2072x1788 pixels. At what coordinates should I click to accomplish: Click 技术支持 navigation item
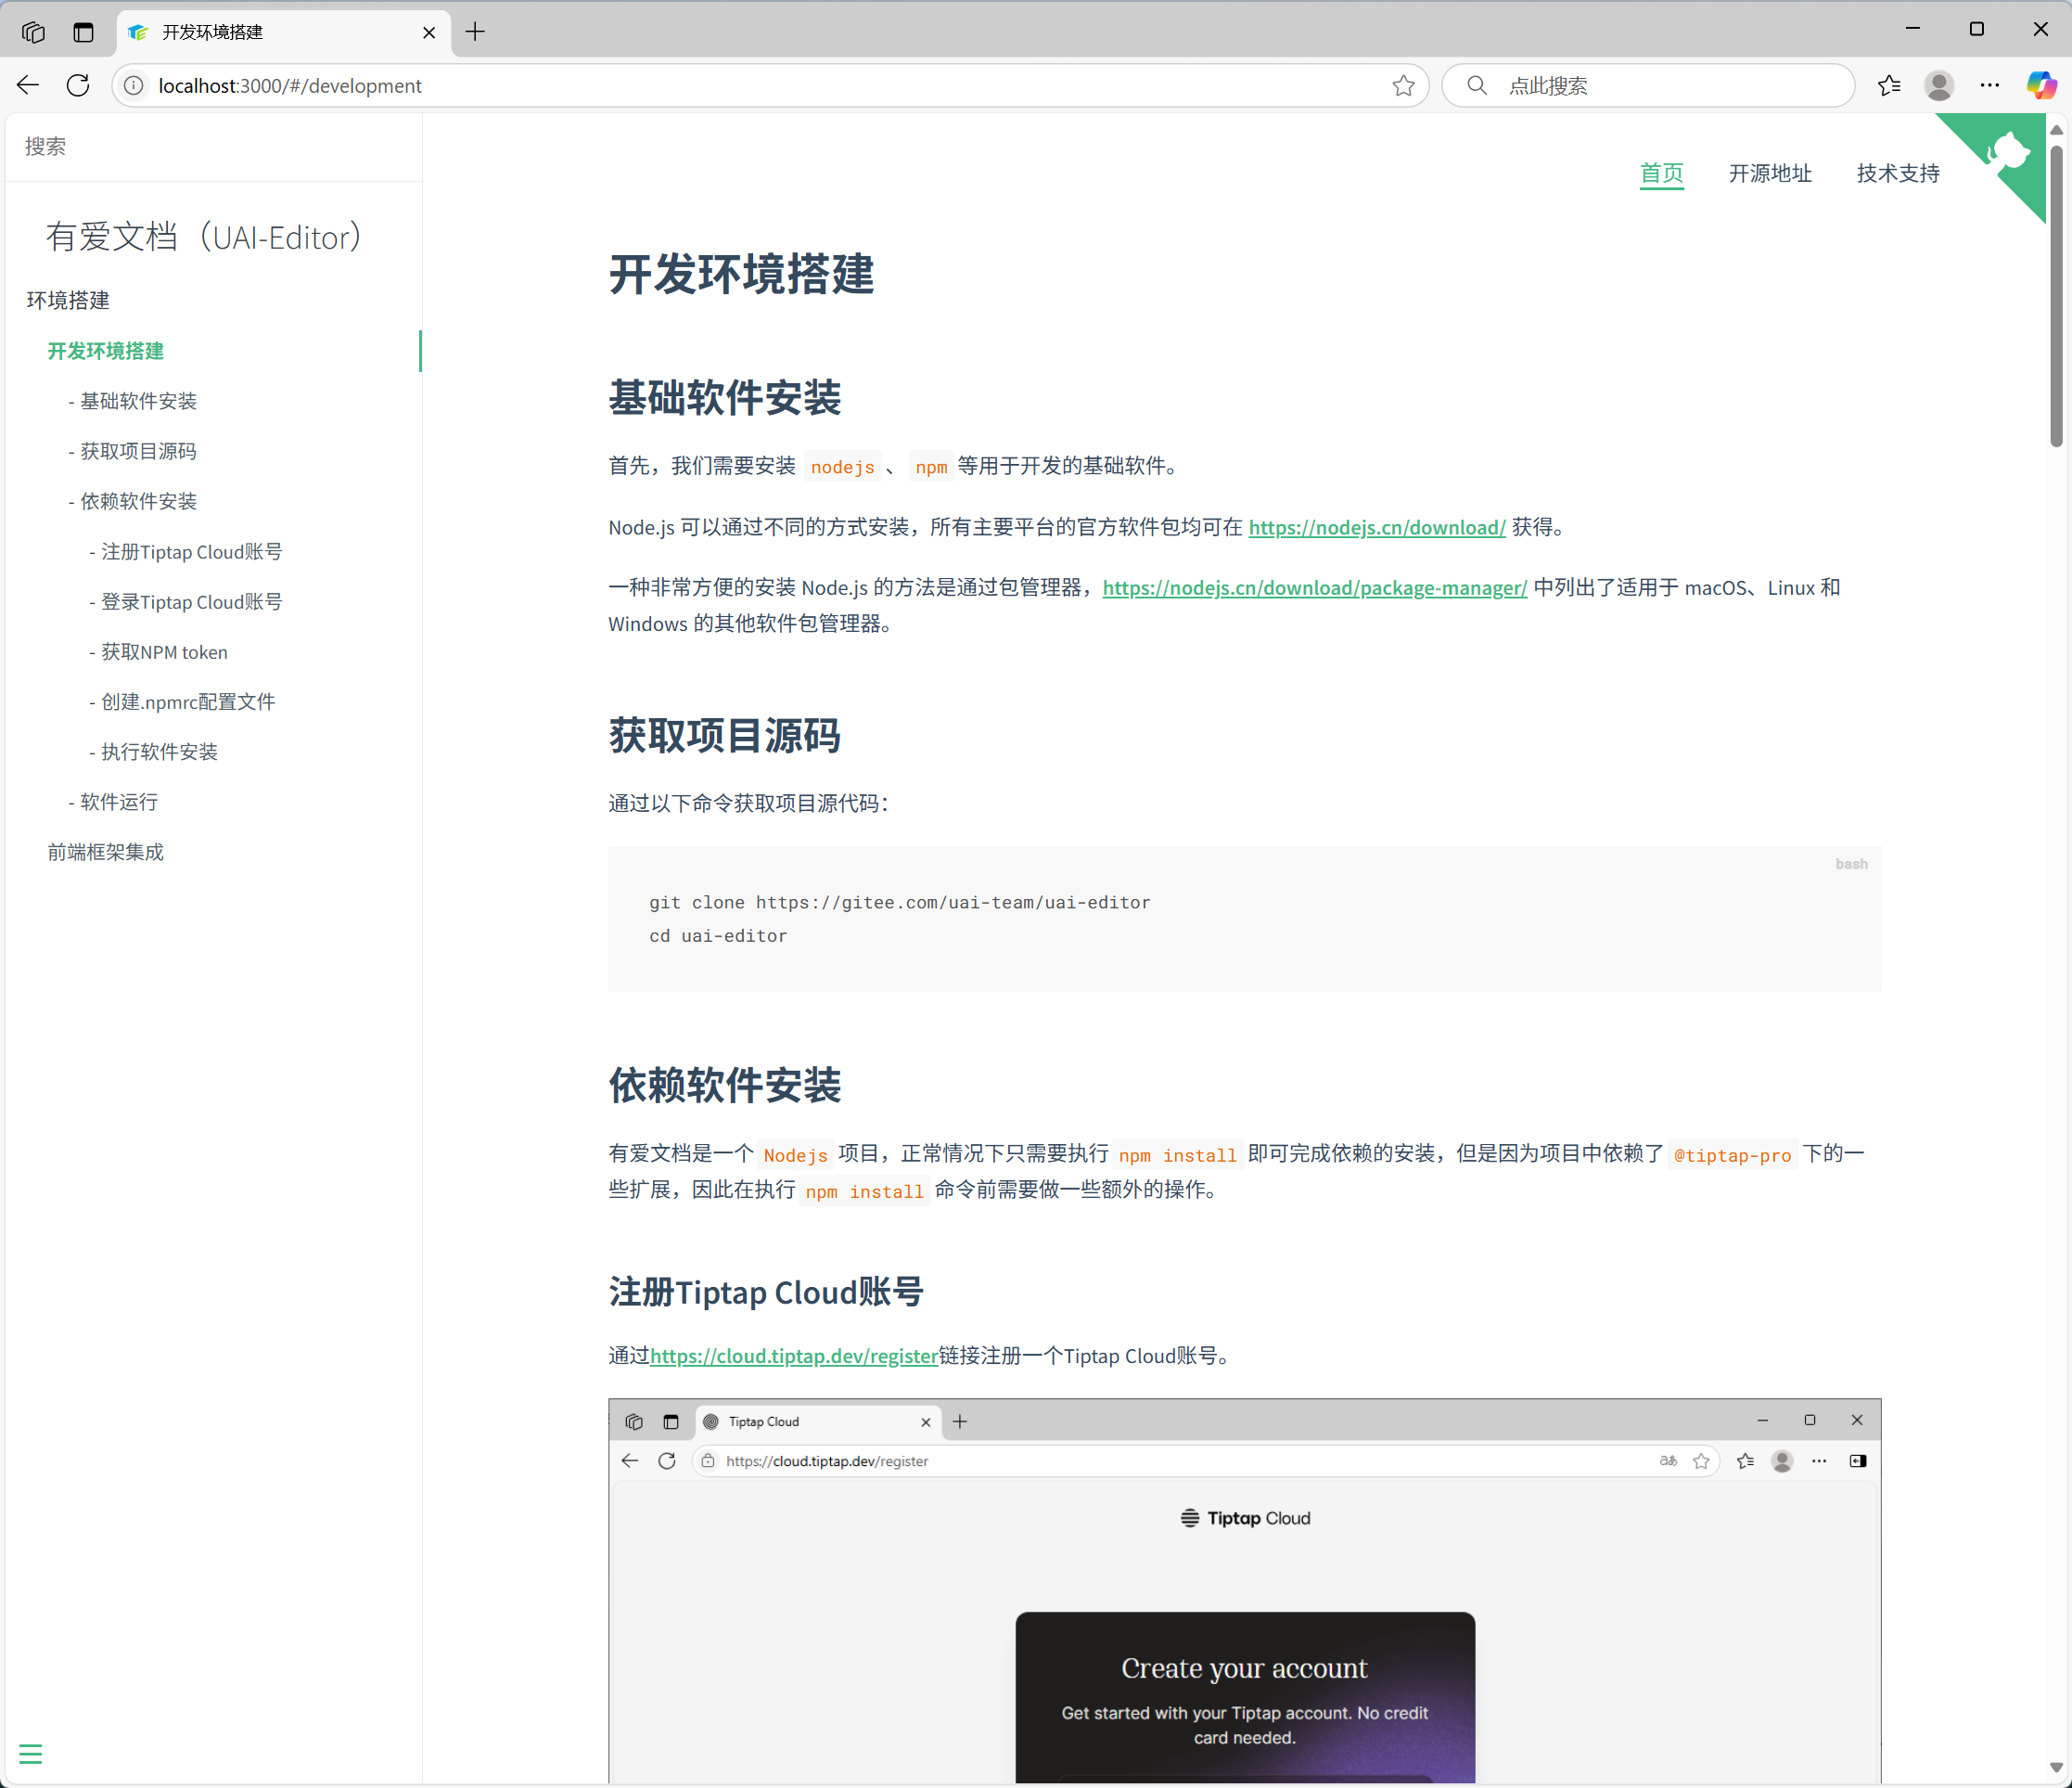click(1897, 174)
